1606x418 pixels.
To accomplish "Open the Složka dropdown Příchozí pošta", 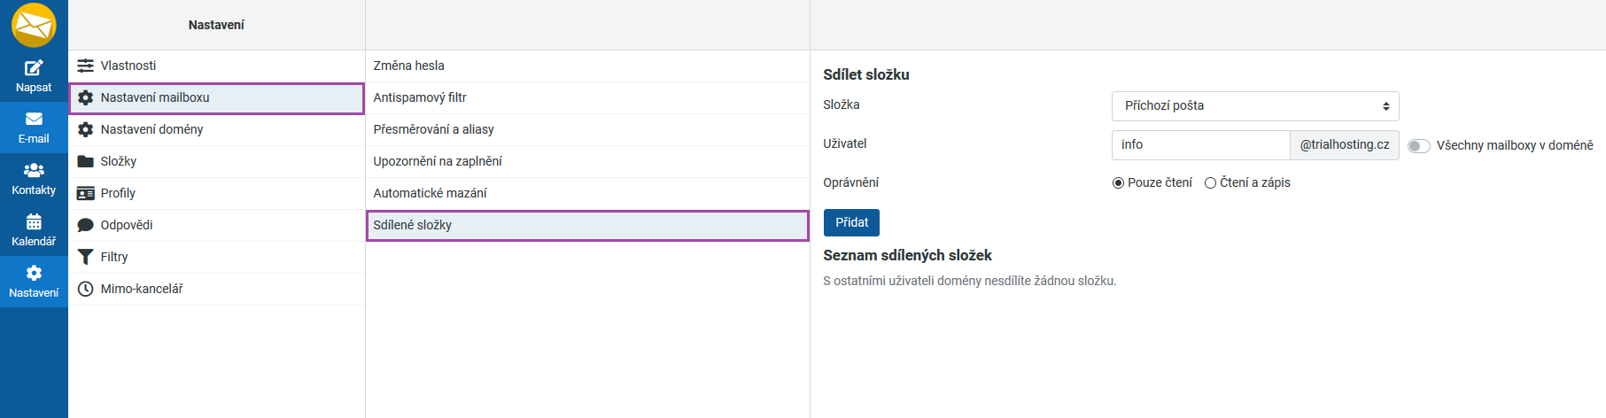I will (x=1254, y=106).
